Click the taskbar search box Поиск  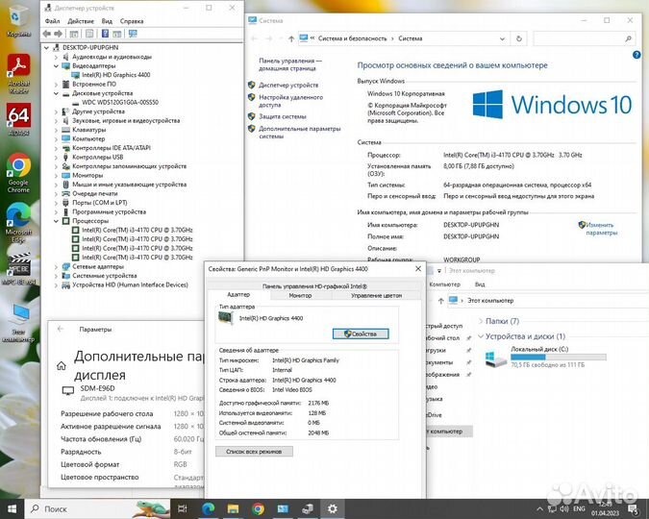tap(98, 508)
